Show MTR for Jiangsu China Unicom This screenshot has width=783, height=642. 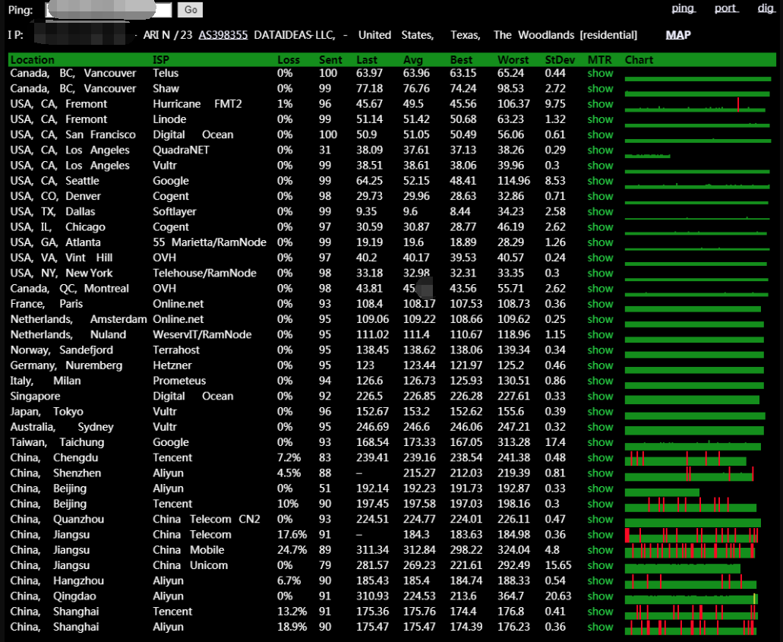point(600,566)
